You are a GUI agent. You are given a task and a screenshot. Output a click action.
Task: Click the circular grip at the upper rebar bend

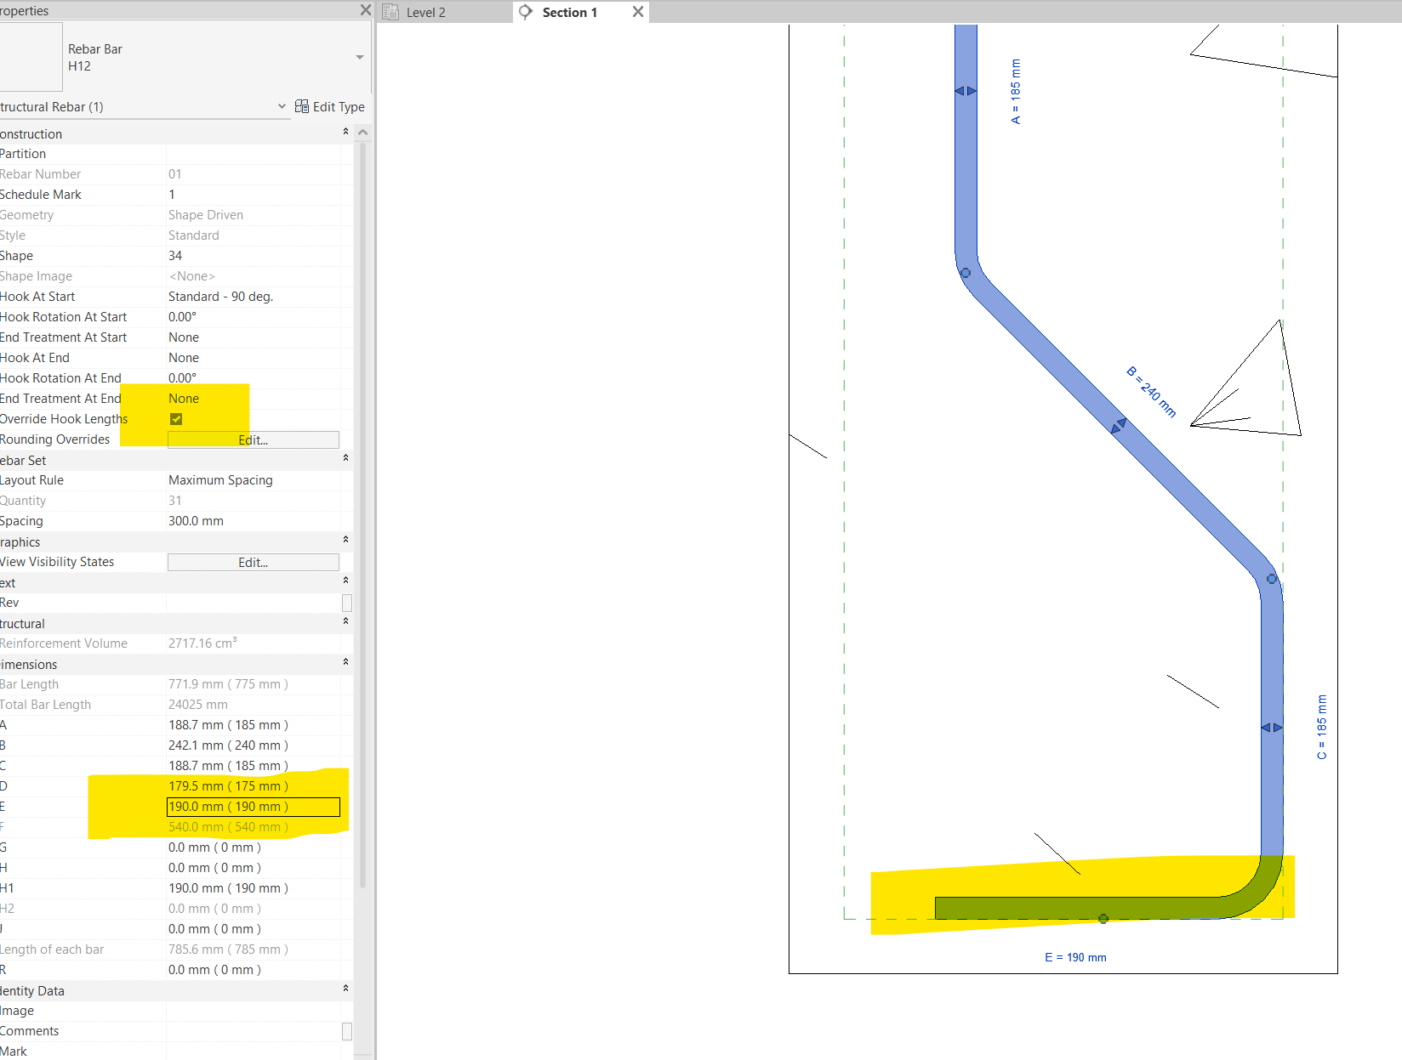tap(966, 273)
